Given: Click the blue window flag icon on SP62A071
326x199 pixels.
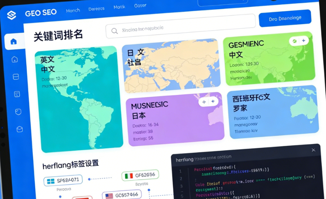Looking at the screenshot, I should tap(51, 181).
